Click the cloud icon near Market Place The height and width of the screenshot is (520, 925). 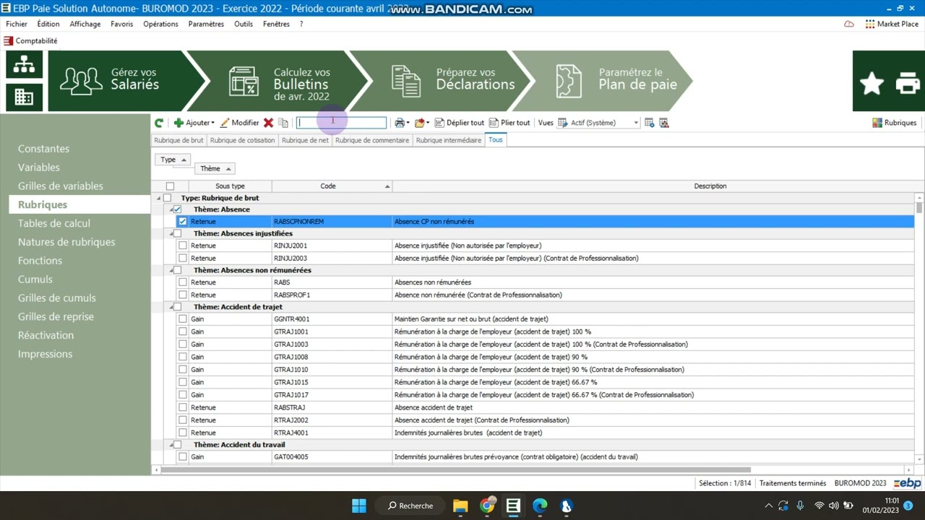pos(849,24)
